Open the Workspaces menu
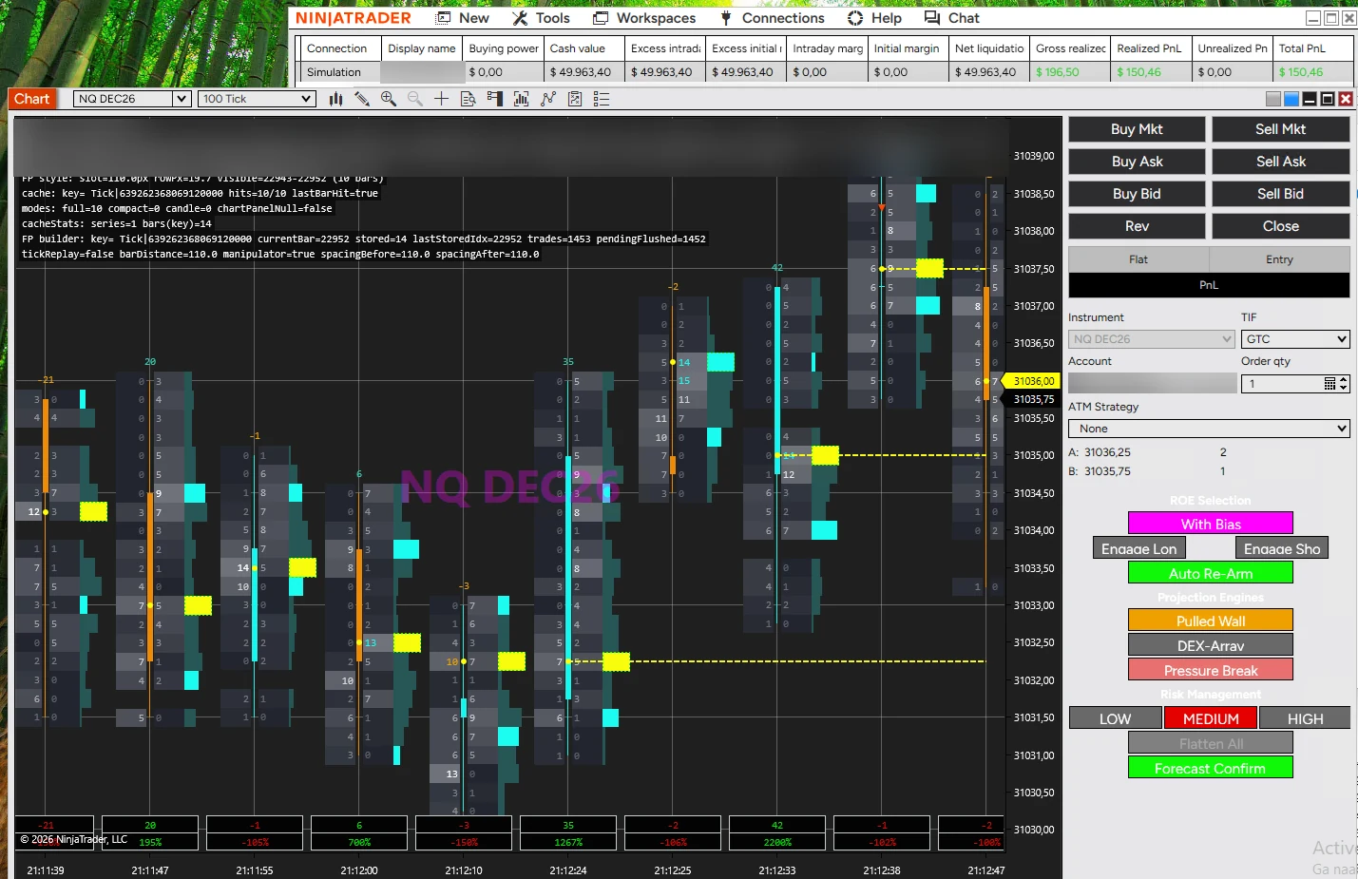1358x879 pixels. click(644, 18)
